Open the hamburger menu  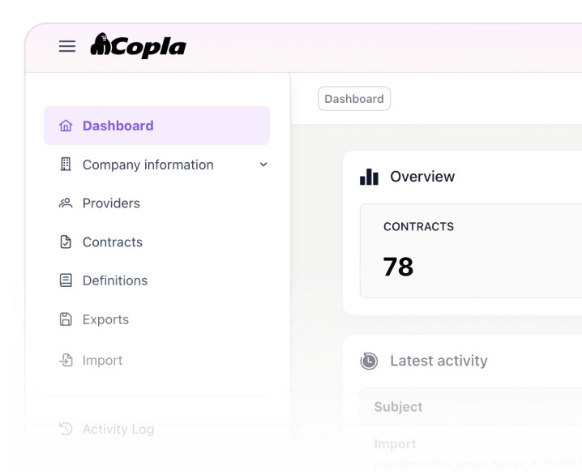(x=67, y=46)
